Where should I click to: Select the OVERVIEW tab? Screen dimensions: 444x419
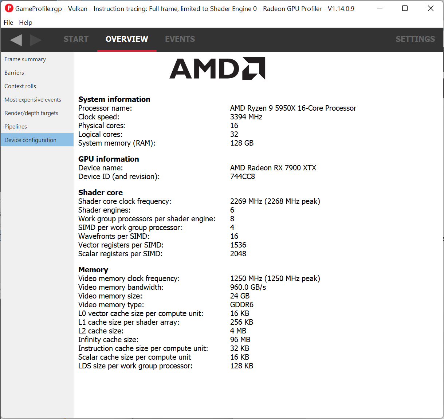click(127, 39)
